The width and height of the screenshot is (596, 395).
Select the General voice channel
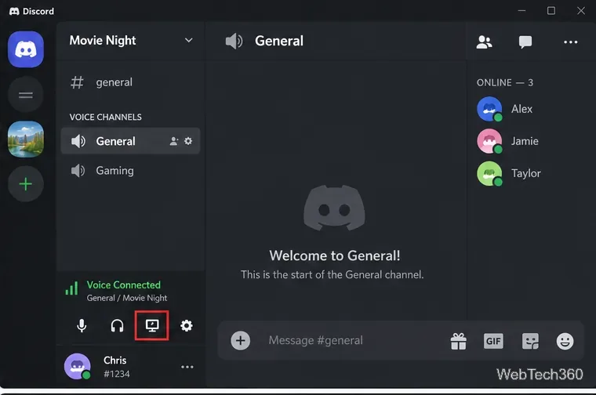(x=130, y=141)
